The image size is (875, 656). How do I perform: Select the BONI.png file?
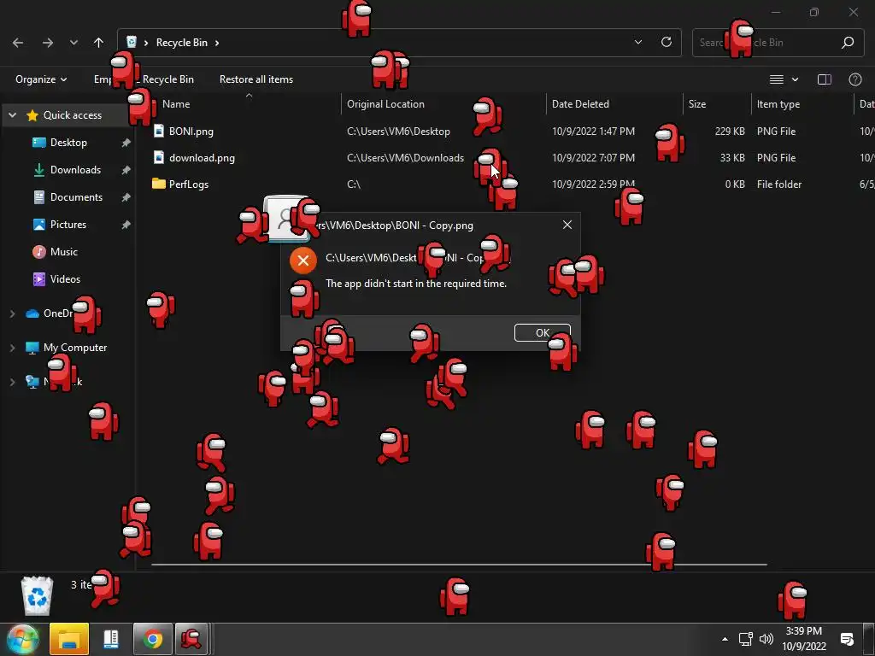[191, 131]
